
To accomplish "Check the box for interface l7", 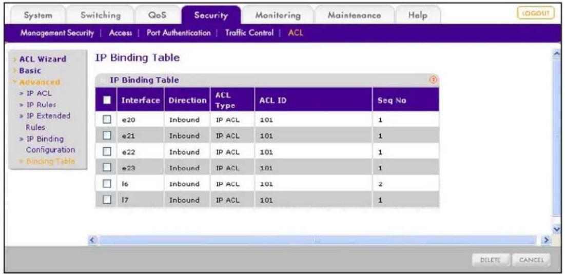I will point(106,200).
